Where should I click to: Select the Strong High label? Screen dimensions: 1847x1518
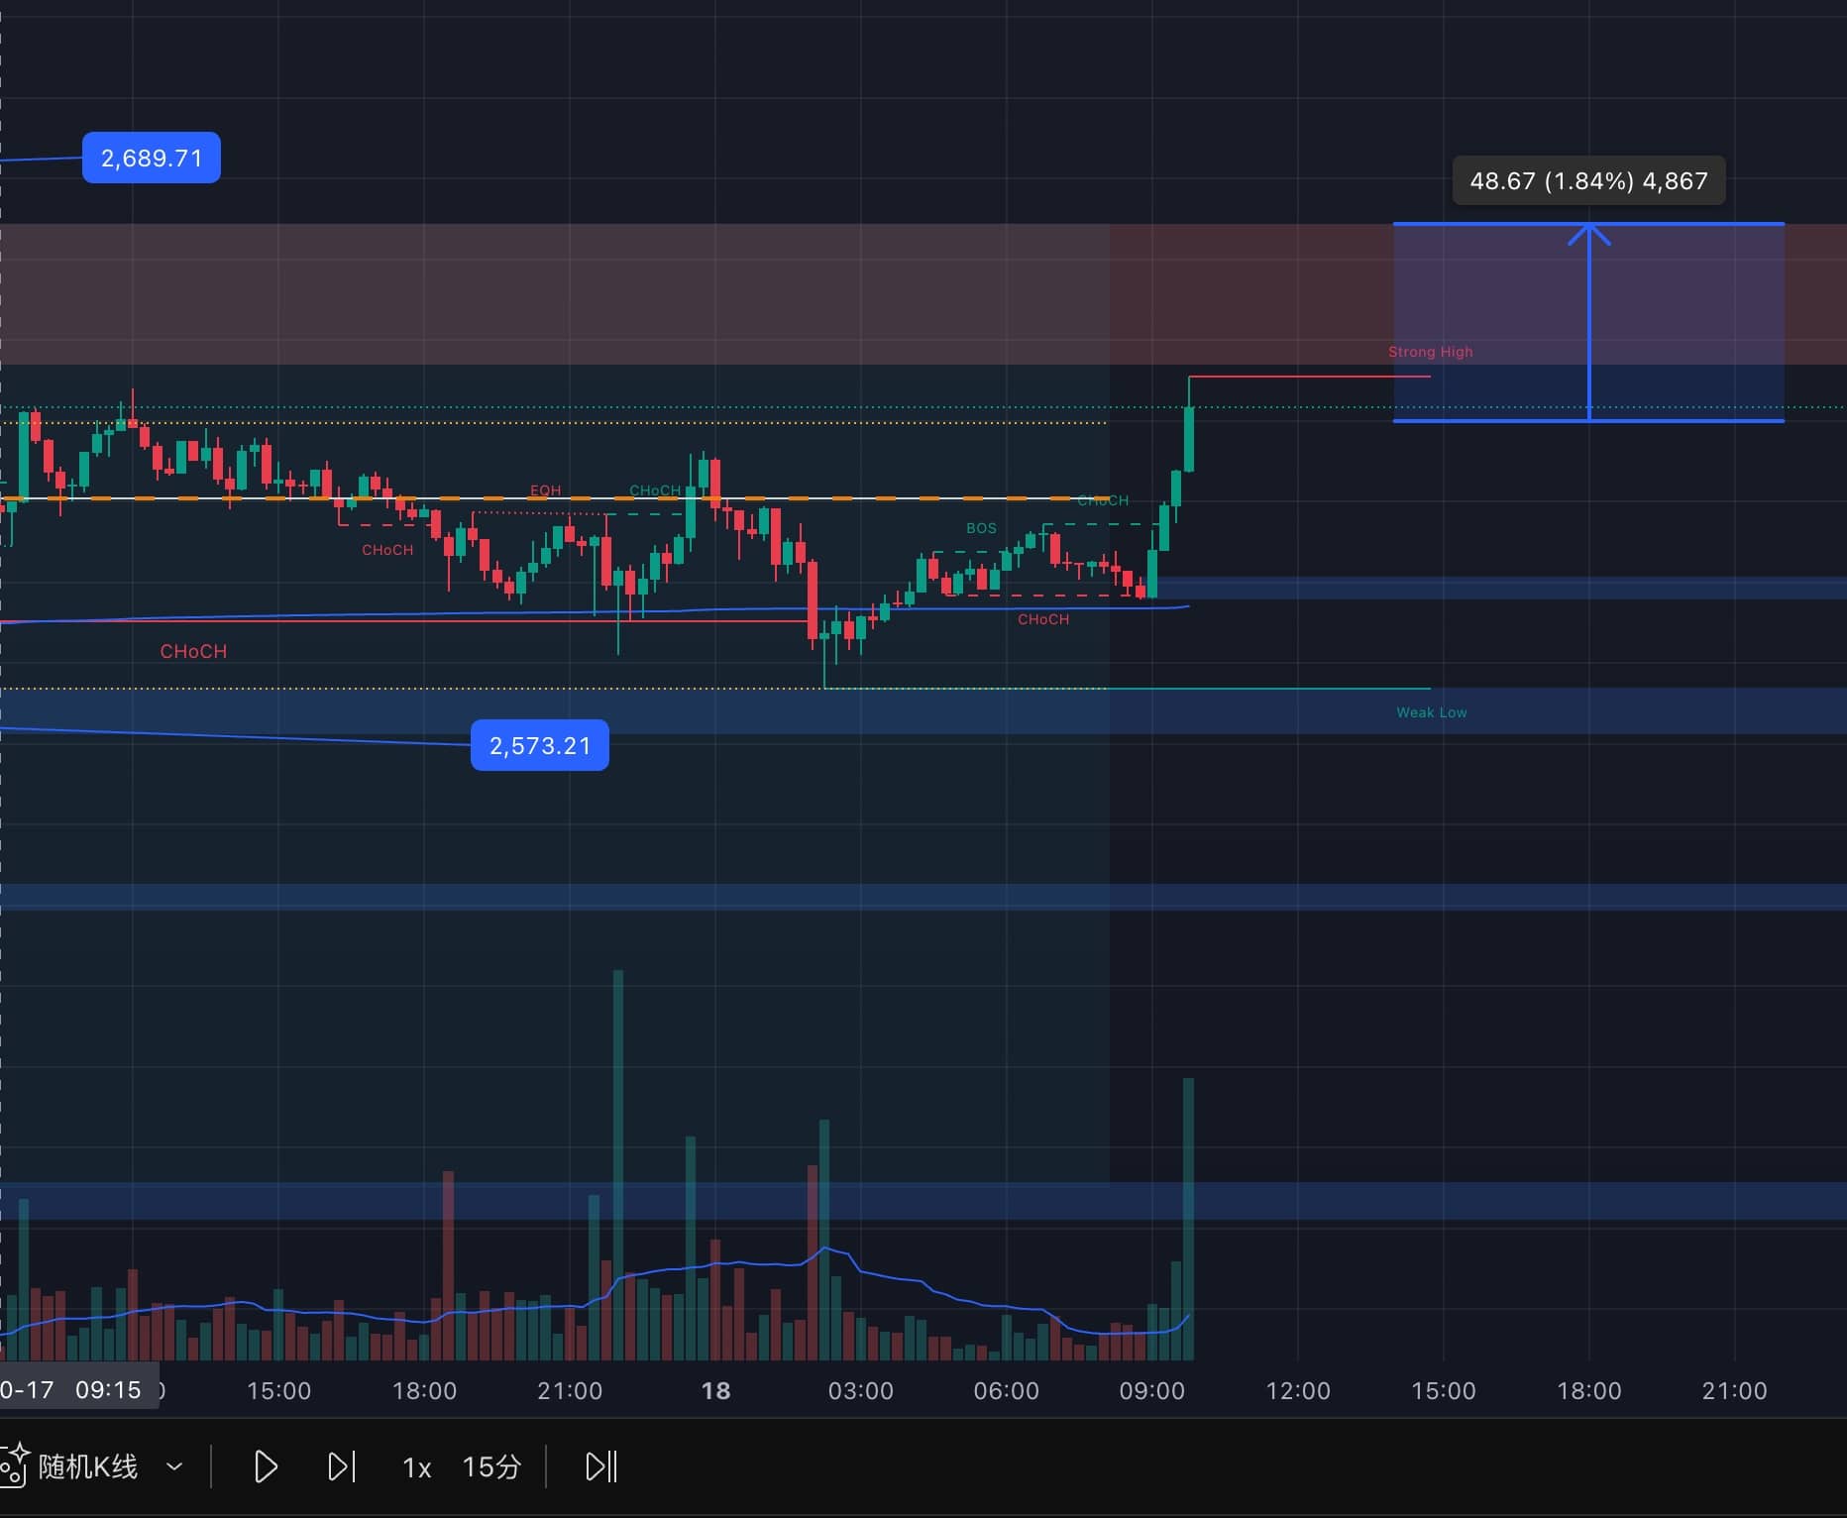[1430, 352]
